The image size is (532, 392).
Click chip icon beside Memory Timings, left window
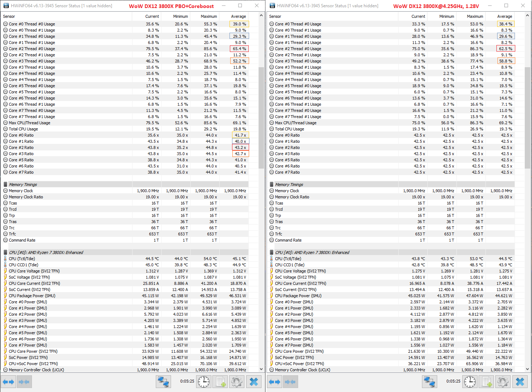click(5, 185)
